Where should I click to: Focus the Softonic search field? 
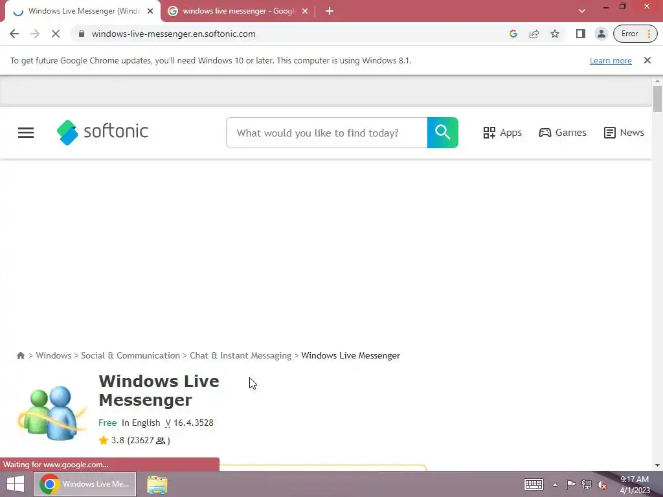(x=327, y=133)
